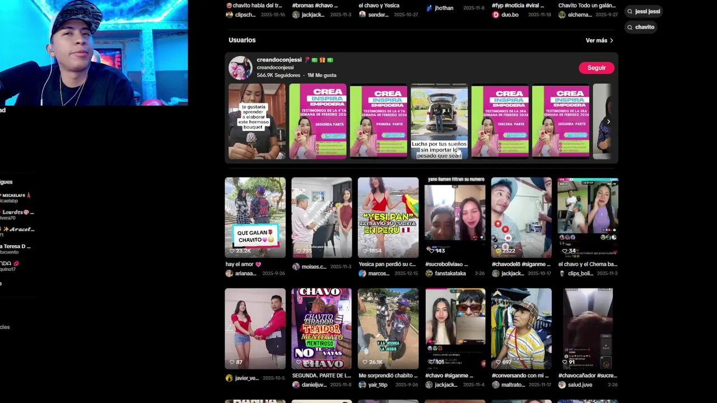717x403 pixels.
Task: Open the 'Ver más' users link
Action: (599, 40)
